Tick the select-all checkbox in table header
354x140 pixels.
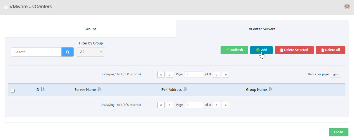(x=13, y=91)
